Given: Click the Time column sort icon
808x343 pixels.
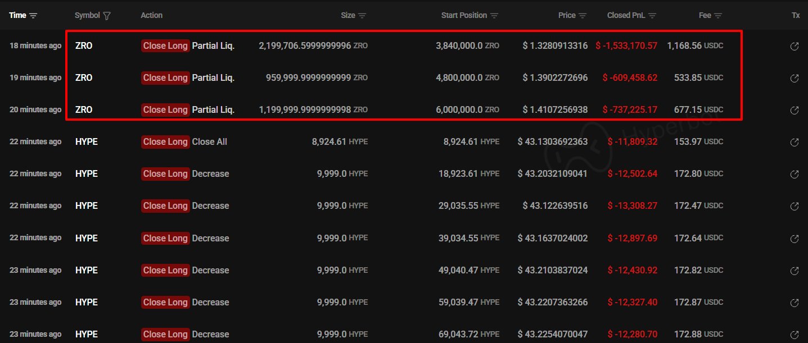Looking at the screenshot, I should pos(33,15).
